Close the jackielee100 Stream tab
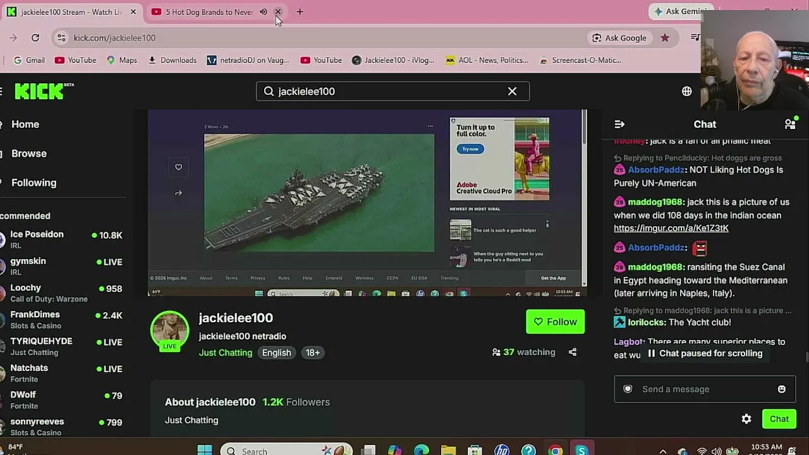The image size is (809, 455). pyautogui.click(x=133, y=12)
